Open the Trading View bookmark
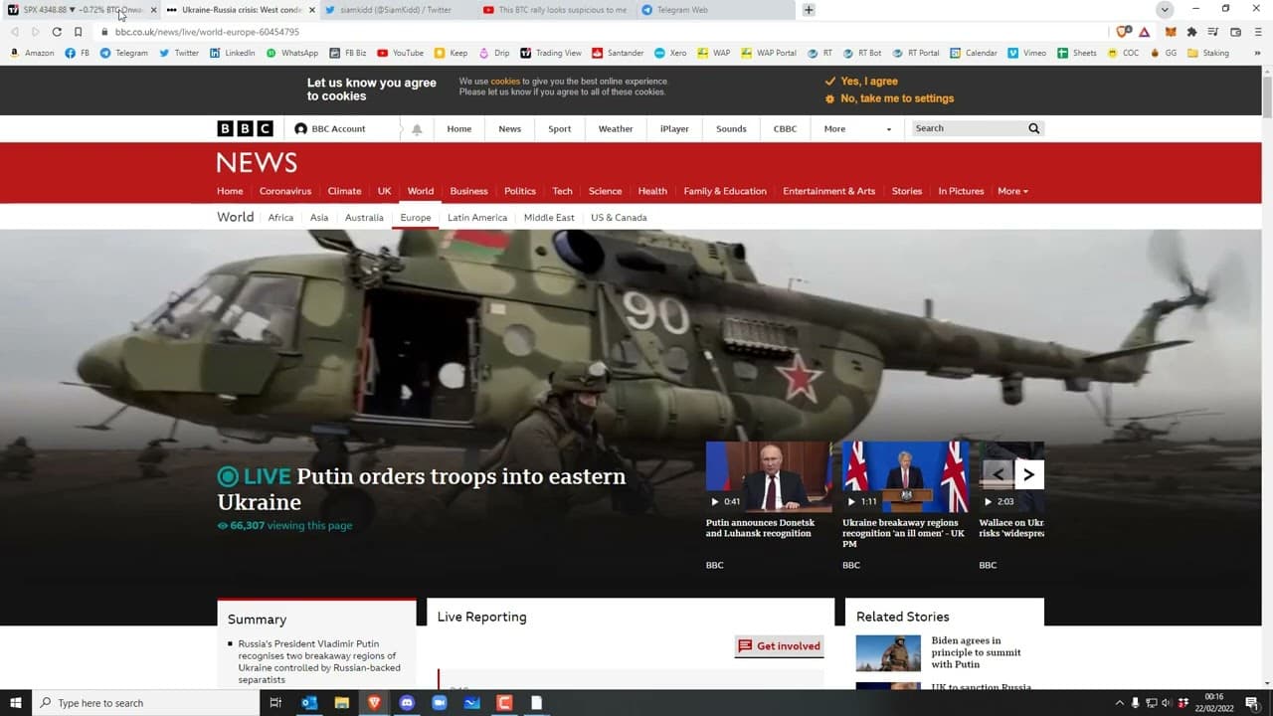The height and width of the screenshot is (716, 1273). click(551, 53)
